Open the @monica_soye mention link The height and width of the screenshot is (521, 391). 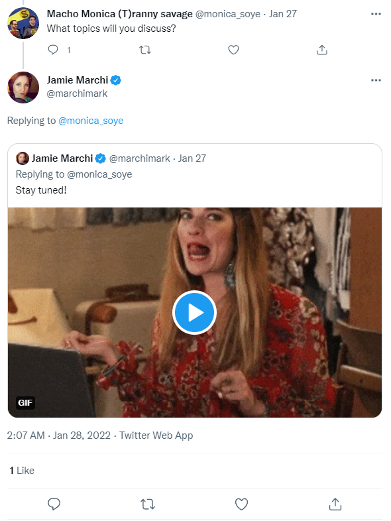[x=91, y=121]
